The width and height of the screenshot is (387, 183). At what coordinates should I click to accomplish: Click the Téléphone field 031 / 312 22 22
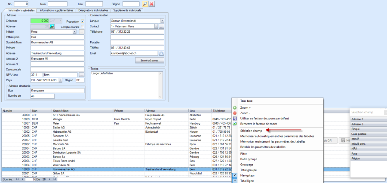(137, 31)
